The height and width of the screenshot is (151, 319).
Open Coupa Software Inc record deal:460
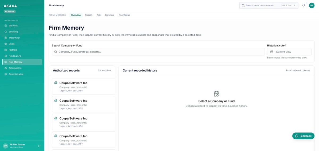point(83,86)
